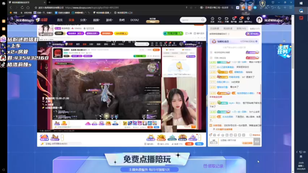The width and height of the screenshot is (308, 173).
Task: Open creator center (创作中心) icon
Action: [248, 20]
